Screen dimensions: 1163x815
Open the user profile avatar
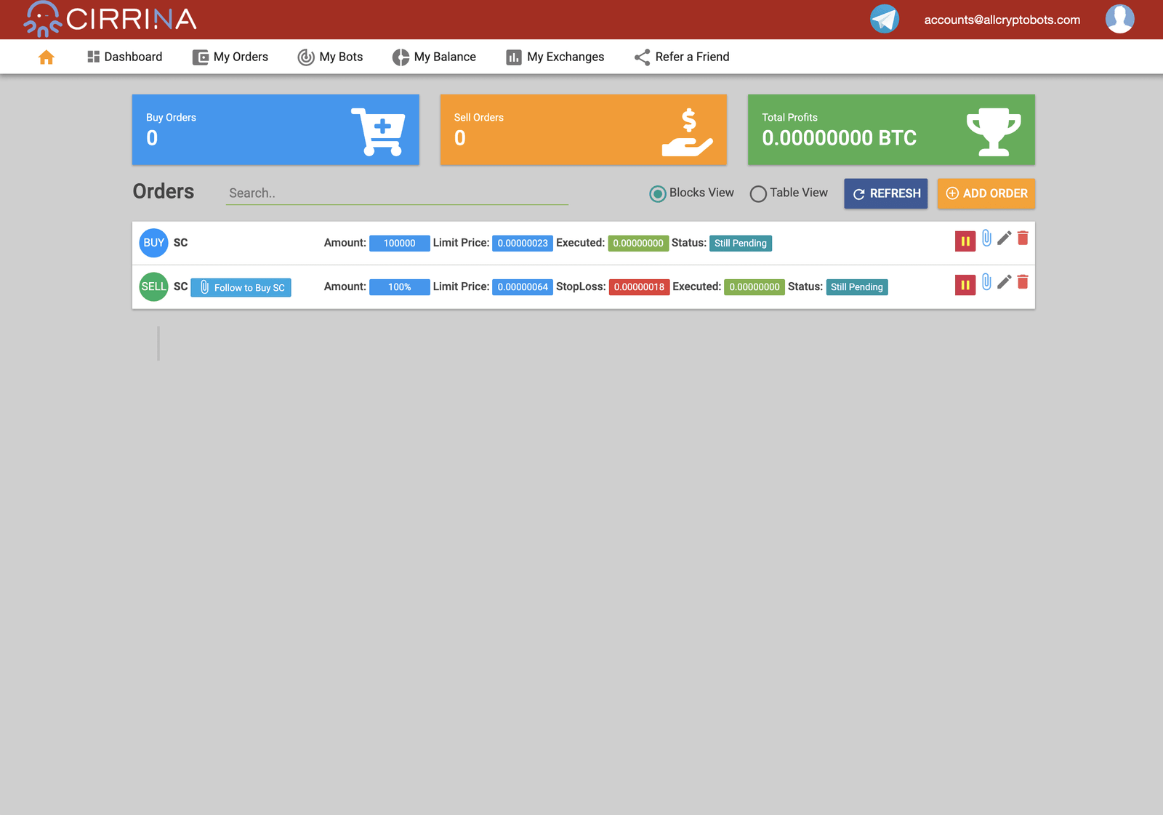click(x=1119, y=19)
